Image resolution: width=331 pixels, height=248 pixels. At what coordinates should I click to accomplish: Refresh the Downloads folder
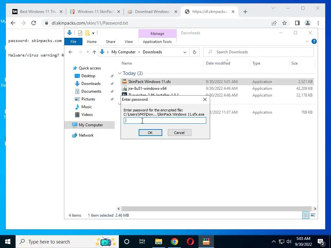click(194, 52)
